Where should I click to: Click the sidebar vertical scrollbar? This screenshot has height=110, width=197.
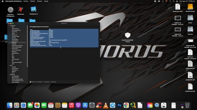click(27, 46)
